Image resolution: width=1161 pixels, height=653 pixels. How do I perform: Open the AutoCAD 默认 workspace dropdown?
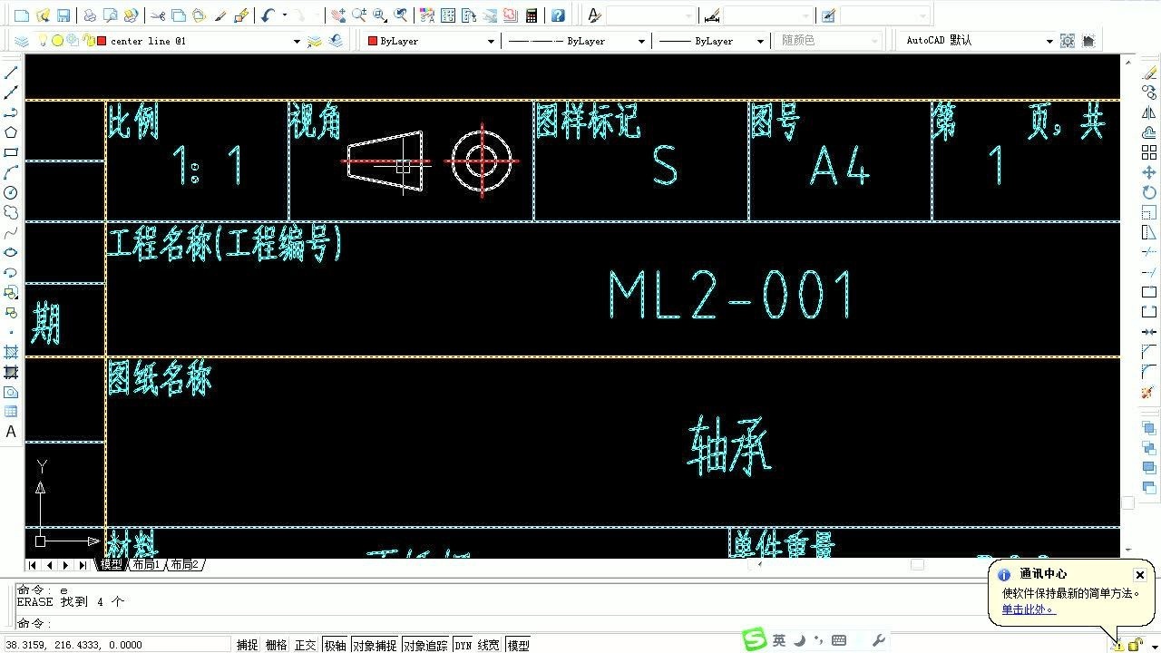pos(1049,41)
